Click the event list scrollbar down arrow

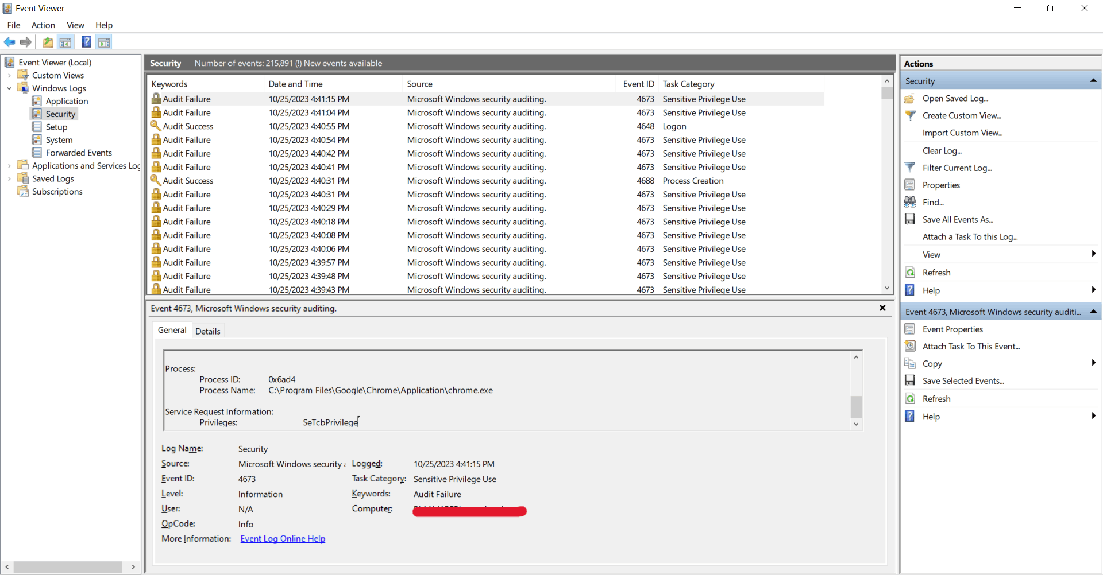887,288
